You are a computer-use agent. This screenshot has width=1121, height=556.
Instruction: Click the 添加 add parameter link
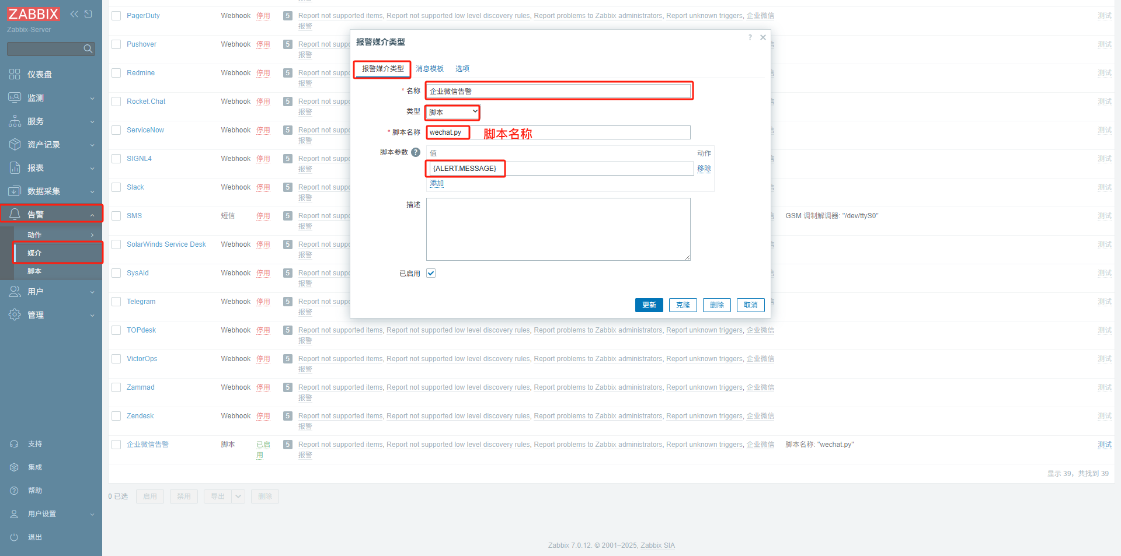coord(437,183)
